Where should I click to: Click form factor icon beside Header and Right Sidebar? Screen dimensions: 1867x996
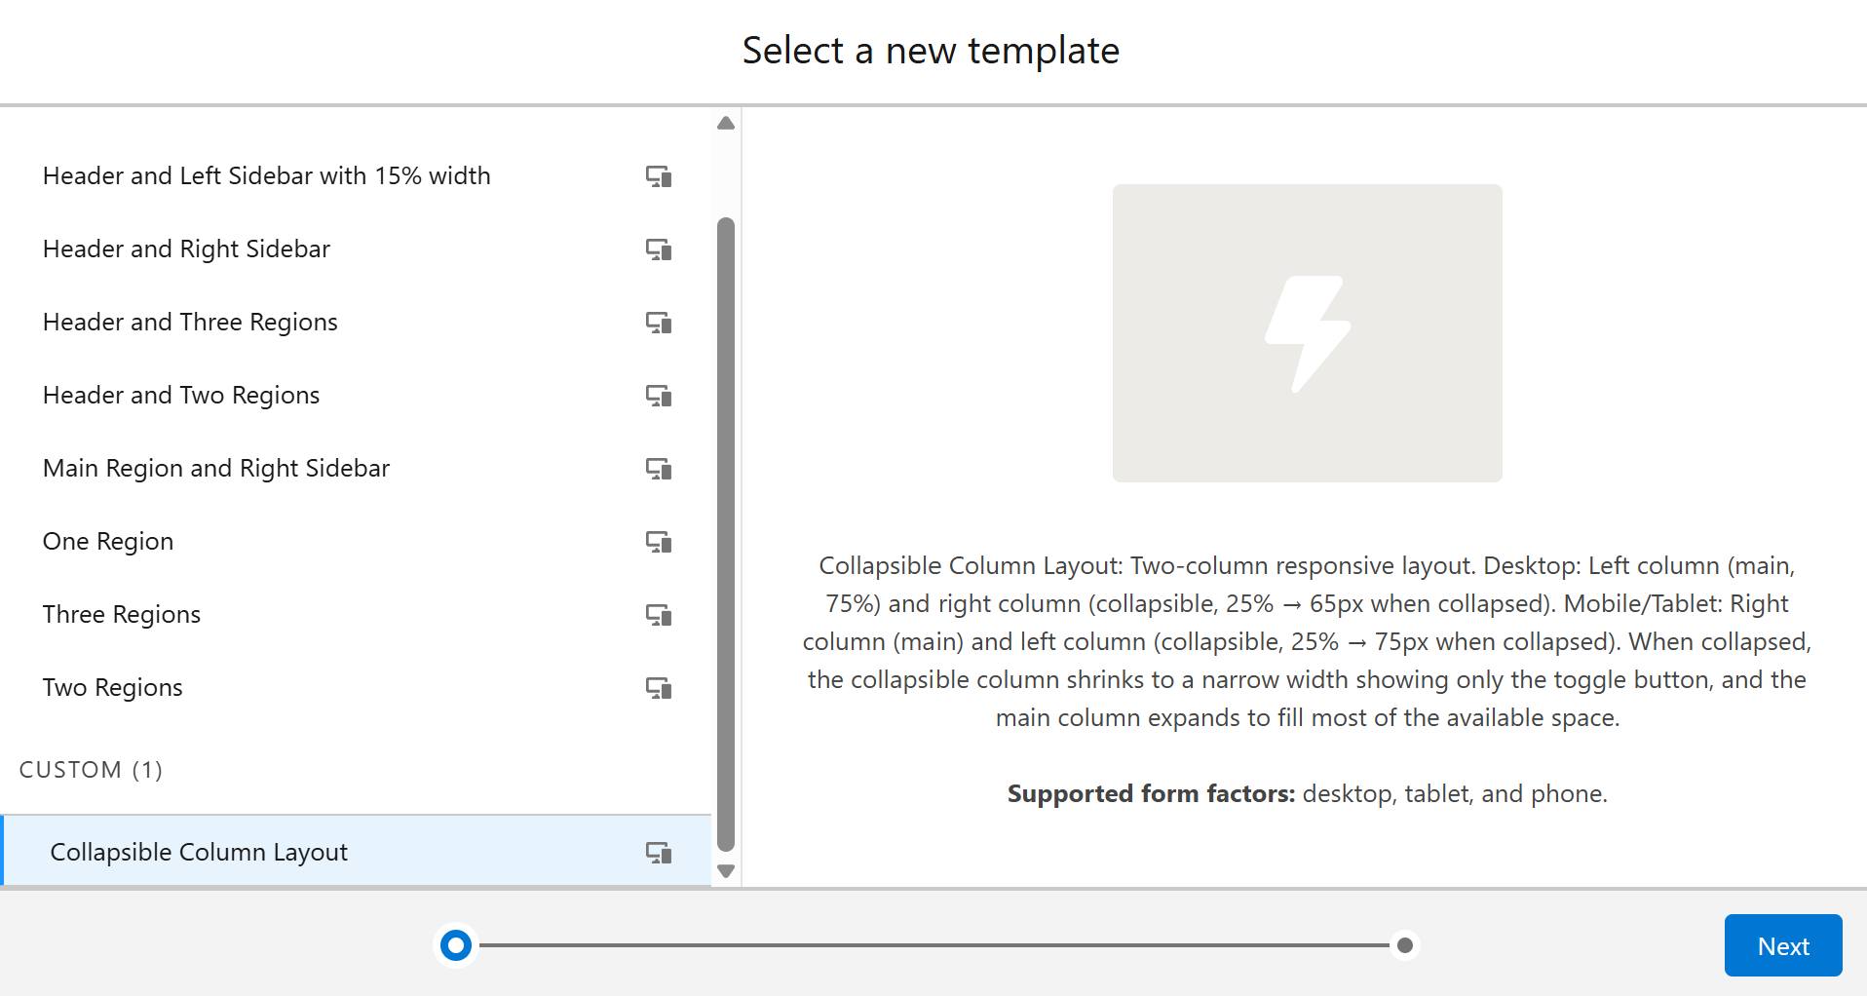pos(659,249)
